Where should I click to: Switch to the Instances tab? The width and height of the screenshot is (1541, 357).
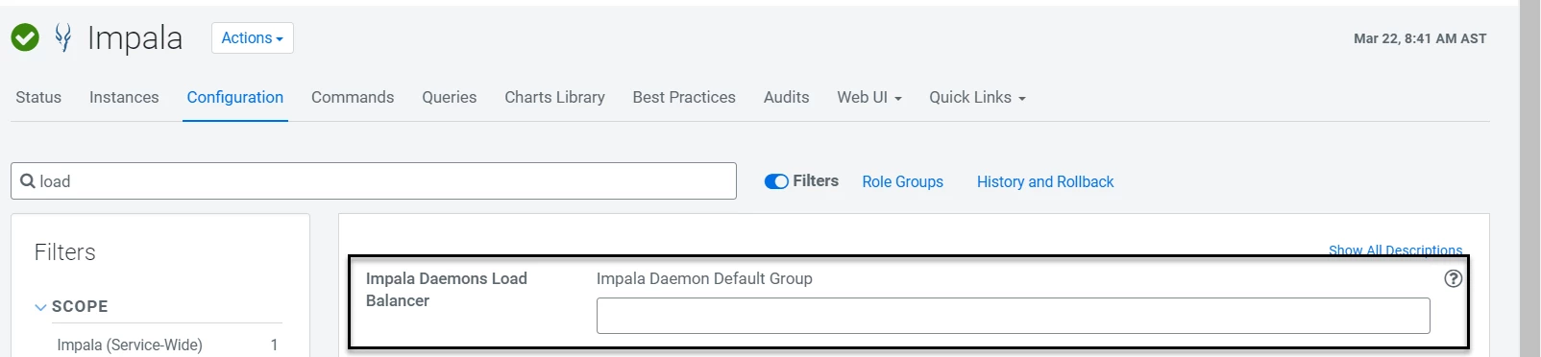coord(124,97)
